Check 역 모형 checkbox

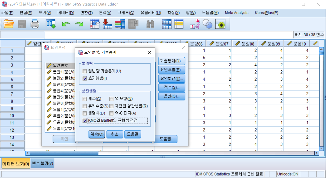tap(111, 99)
